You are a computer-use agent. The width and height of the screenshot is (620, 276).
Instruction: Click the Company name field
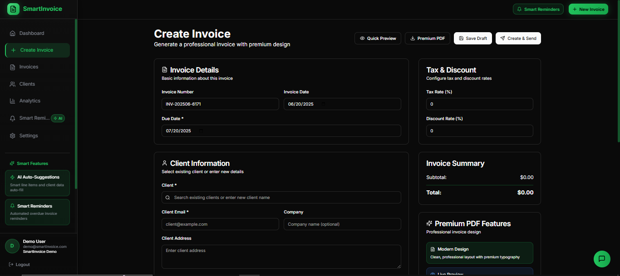(x=342, y=224)
